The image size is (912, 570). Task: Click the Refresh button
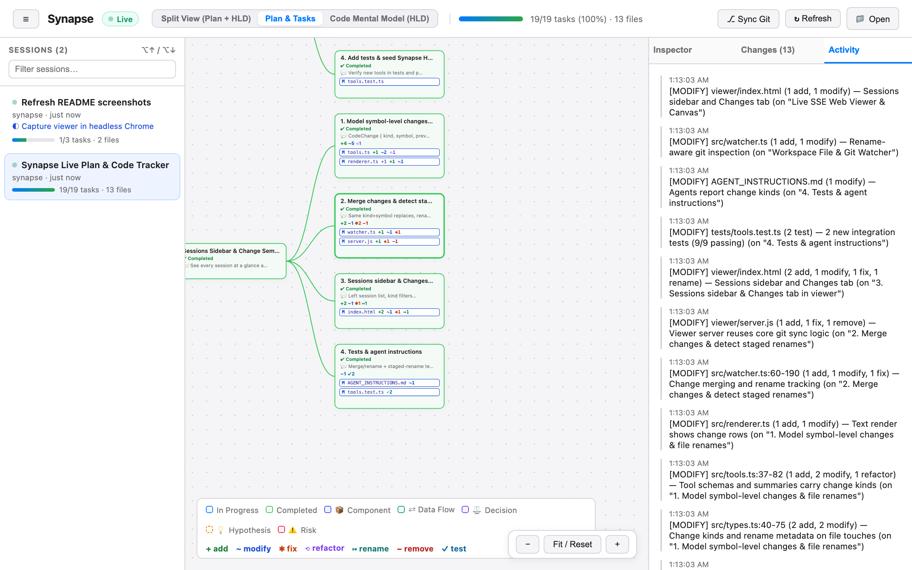[813, 19]
